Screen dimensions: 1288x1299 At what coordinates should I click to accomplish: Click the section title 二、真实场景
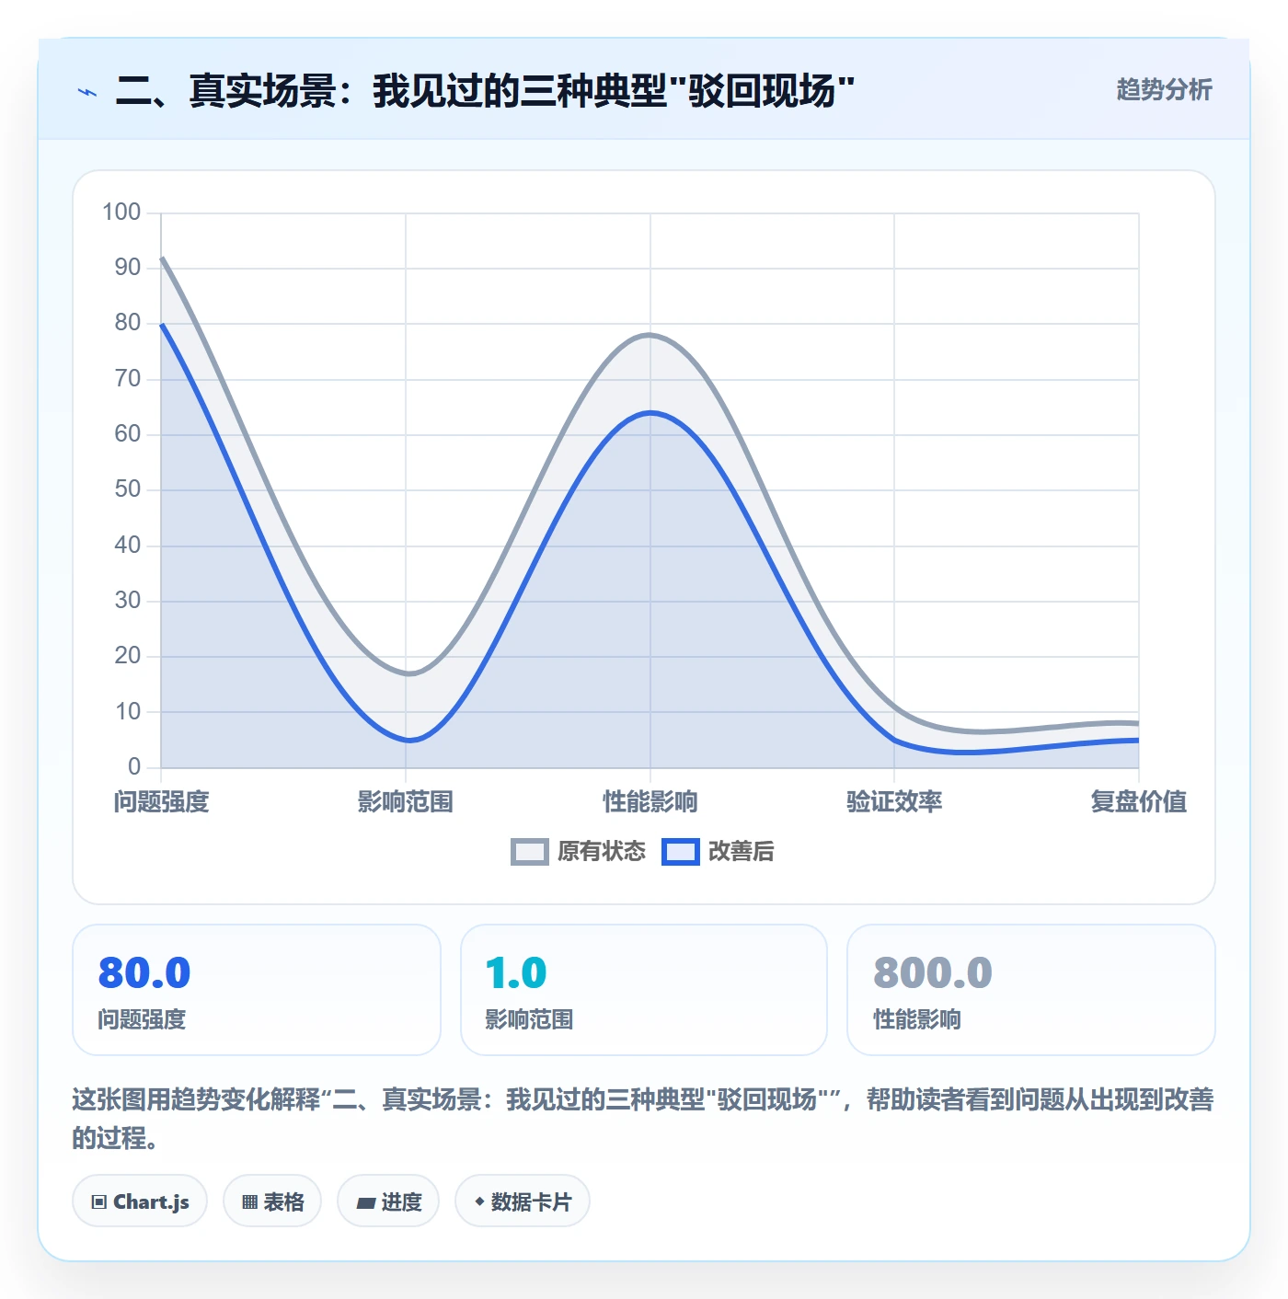coord(486,91)
